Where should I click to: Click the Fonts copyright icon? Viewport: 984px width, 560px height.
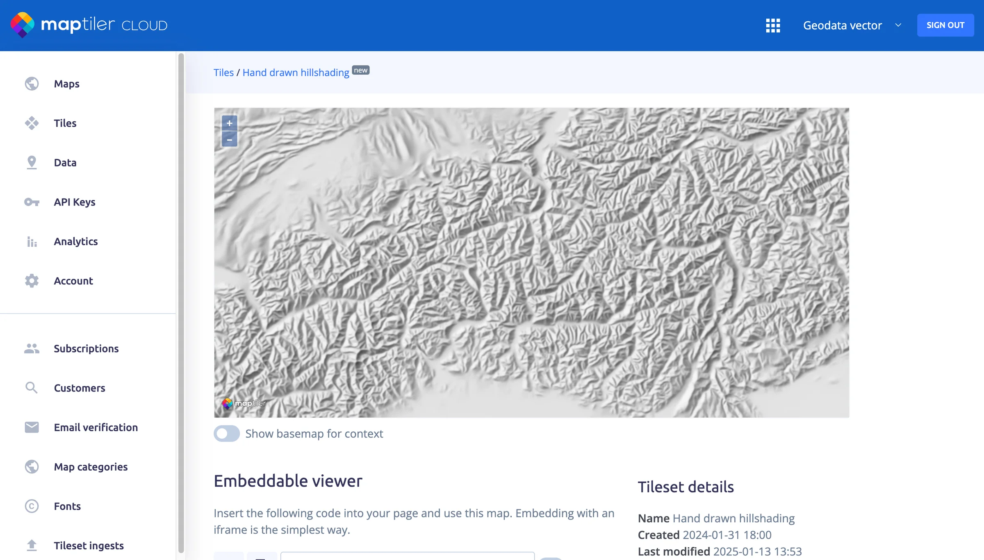click(x=32, y=506)
